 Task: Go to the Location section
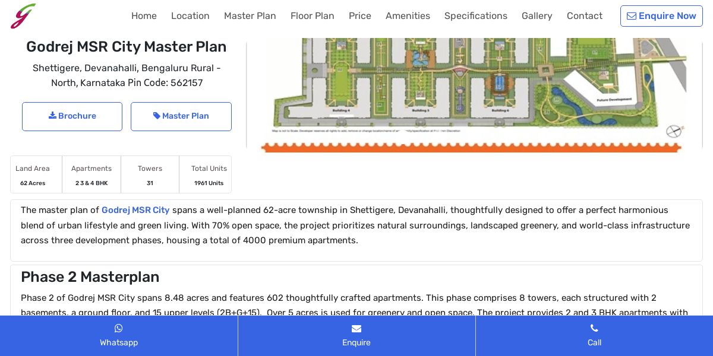click(x=190, y=16)
